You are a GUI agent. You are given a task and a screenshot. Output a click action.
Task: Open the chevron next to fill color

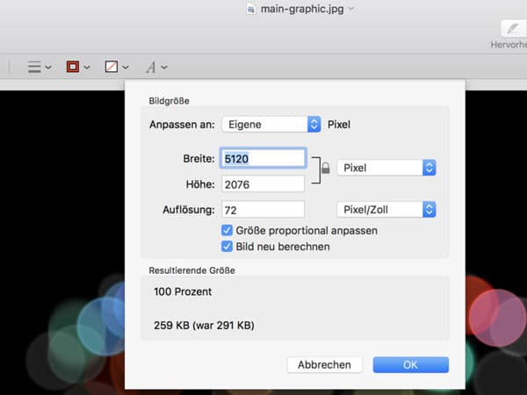(x=126, y=68)
